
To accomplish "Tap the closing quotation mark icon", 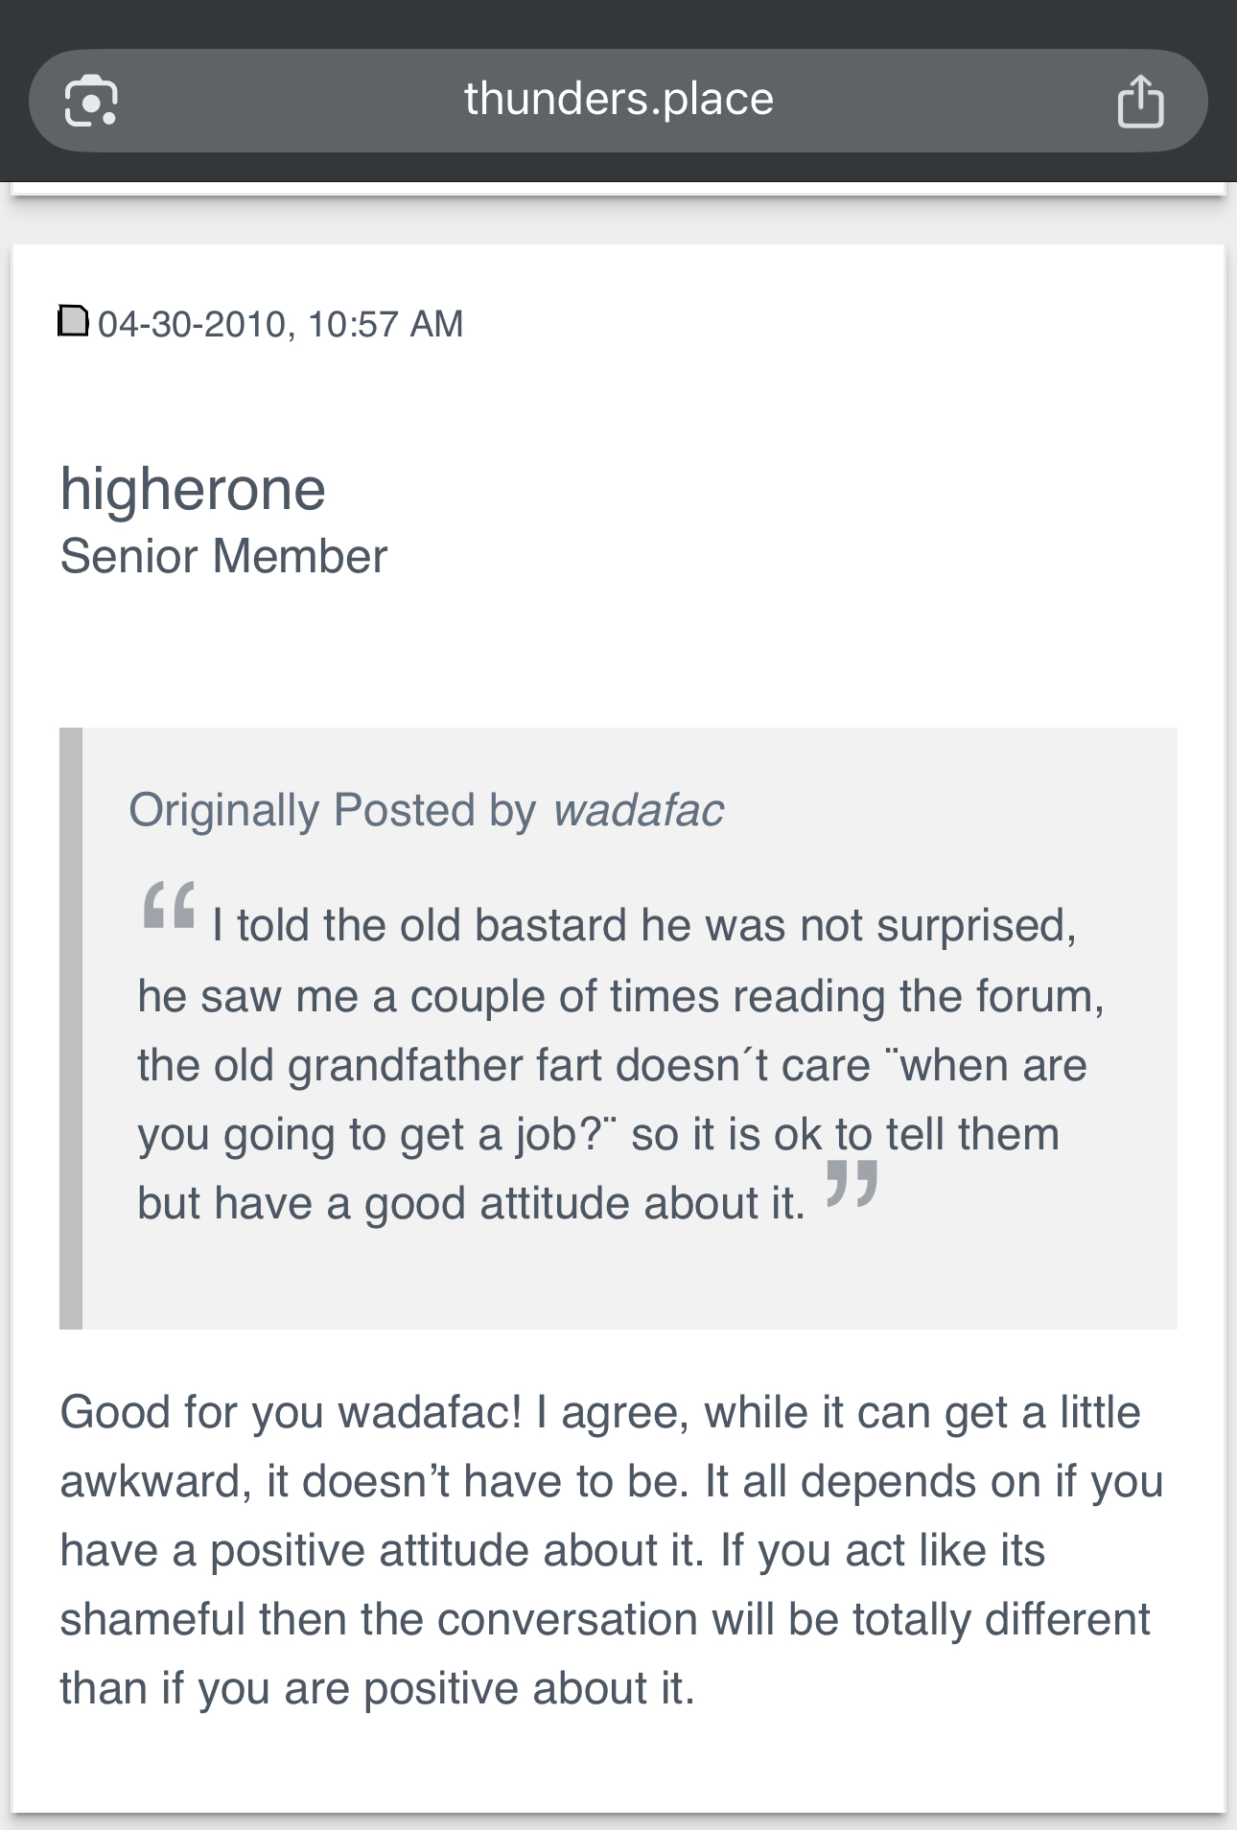I will [852, 1183].
